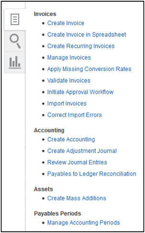This screenshot has width=145, height=233.
Task: Open Create Accounting link
Action: pyautogui.click(x=71, y=139)
